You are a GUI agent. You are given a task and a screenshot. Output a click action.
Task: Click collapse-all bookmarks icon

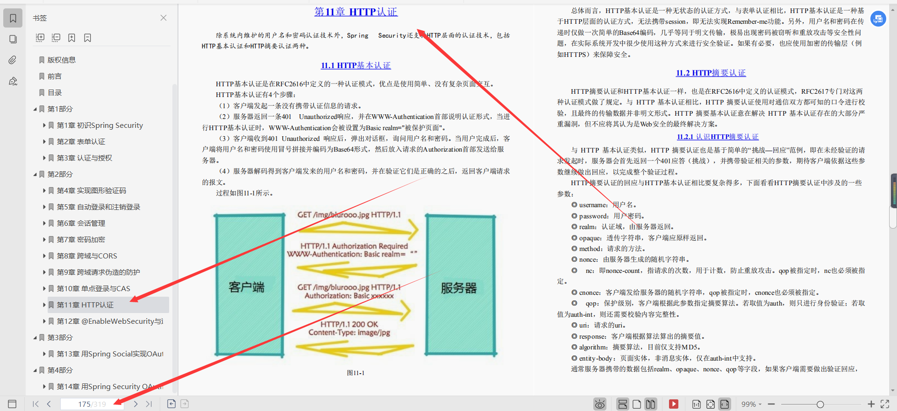pyautogui.click(x=56, y=38)
